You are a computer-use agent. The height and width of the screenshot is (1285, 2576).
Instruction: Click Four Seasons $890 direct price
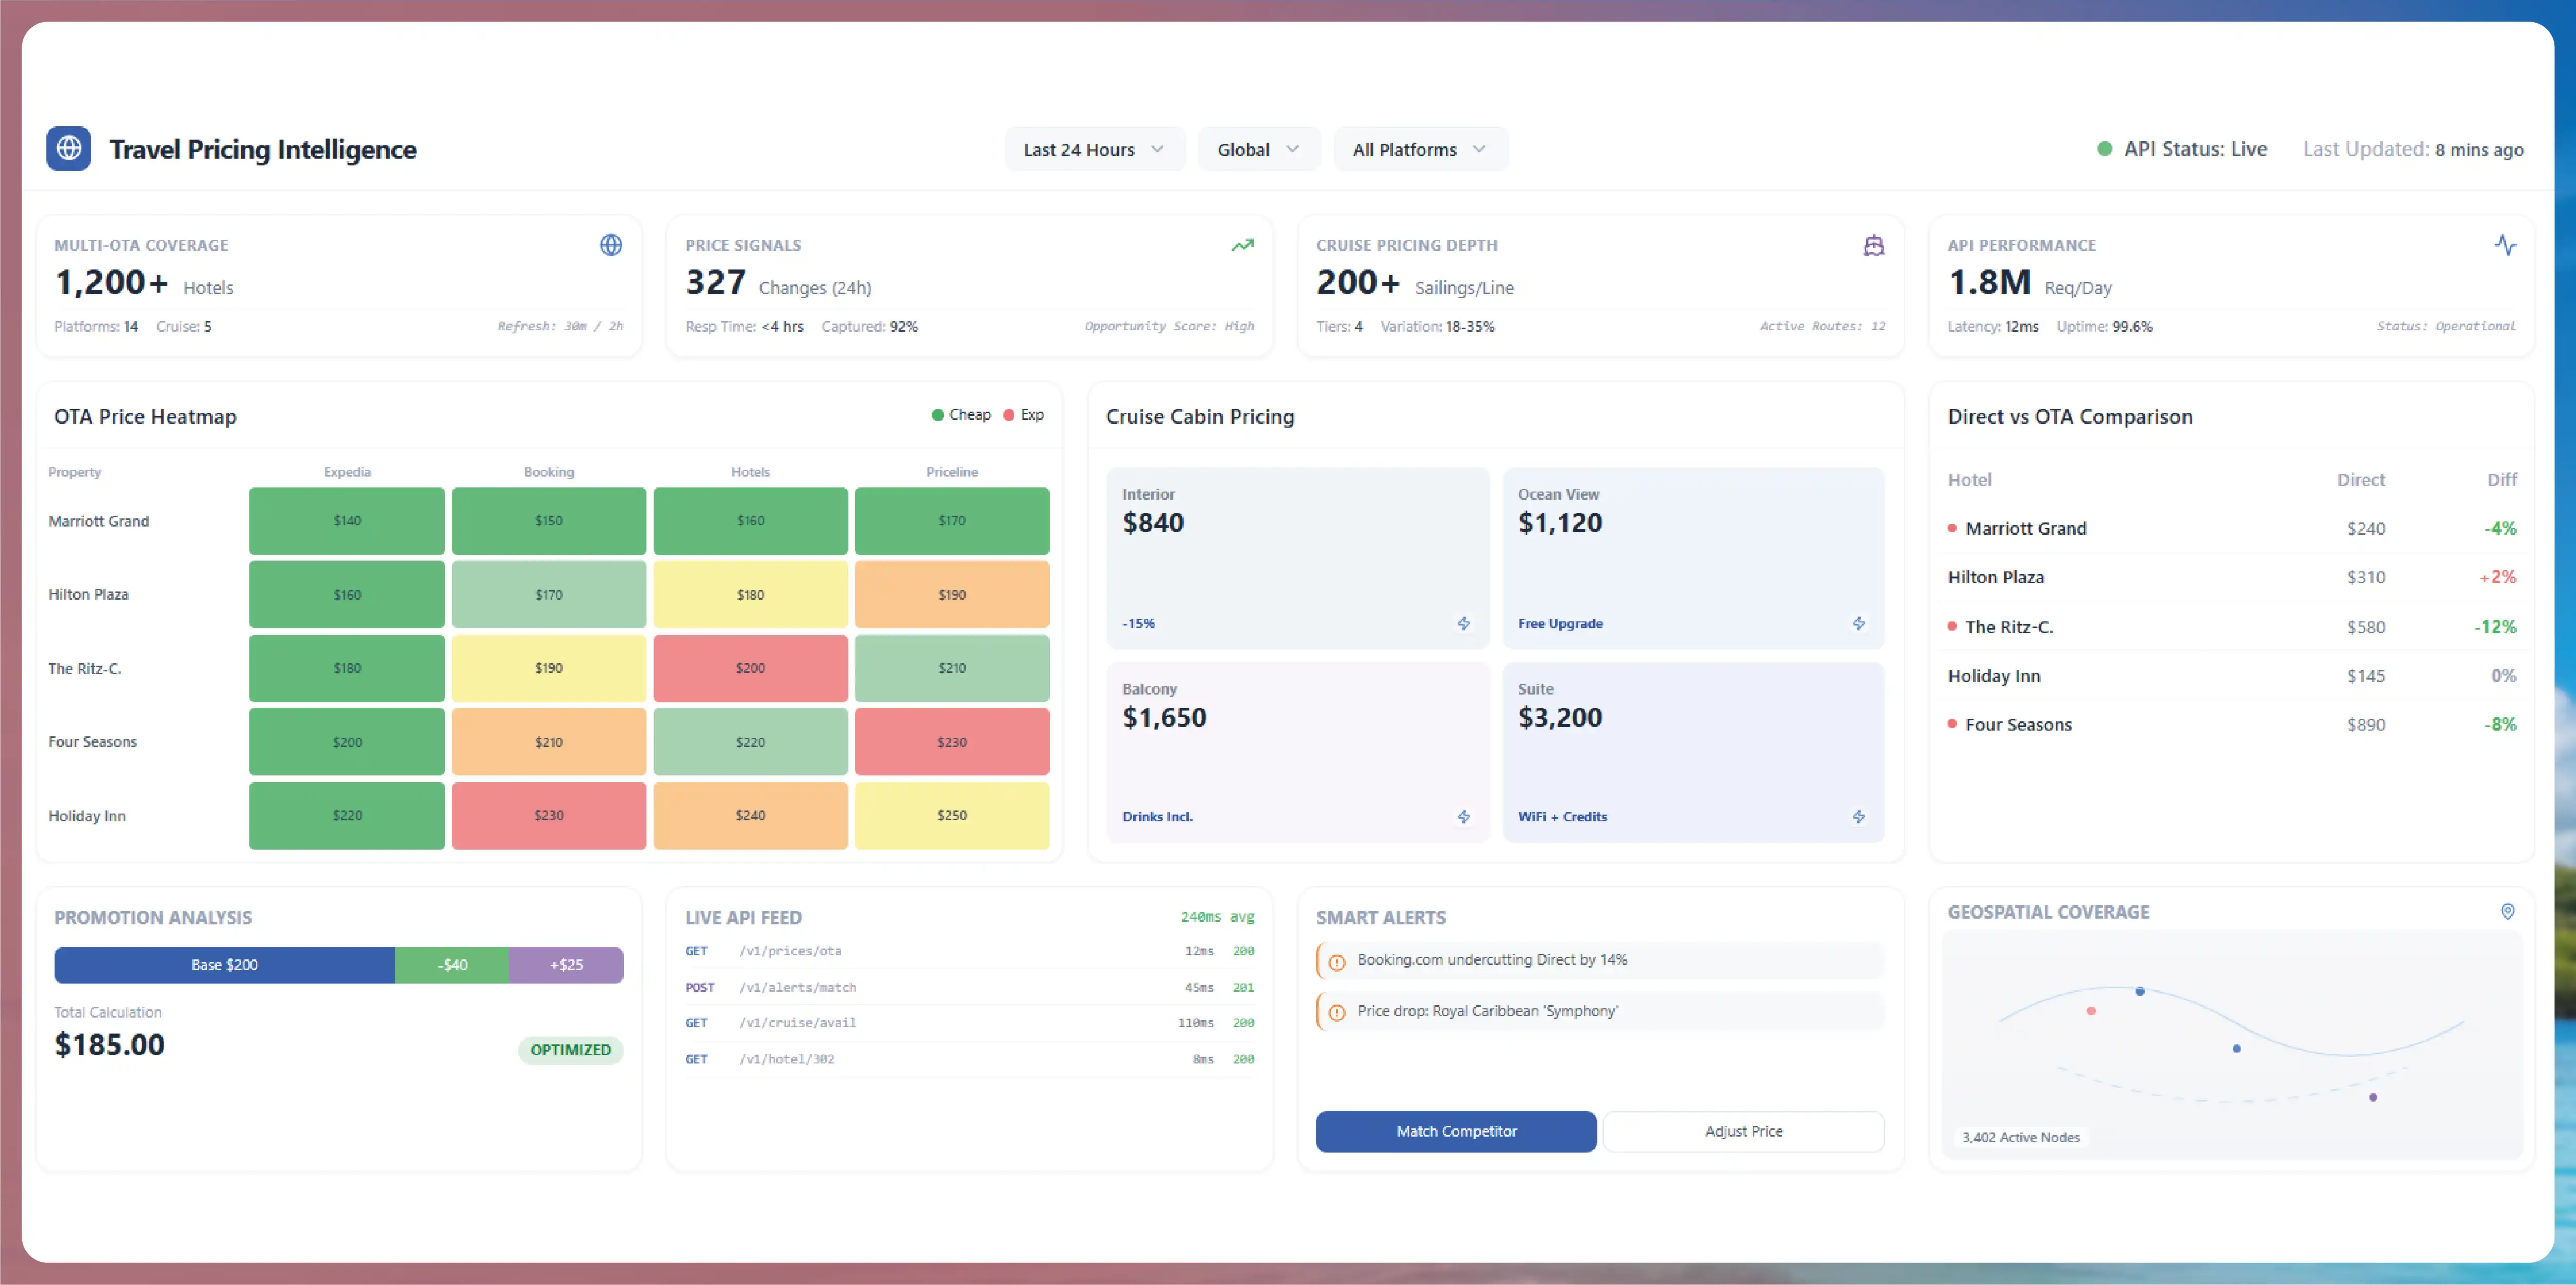(2366, 725)
